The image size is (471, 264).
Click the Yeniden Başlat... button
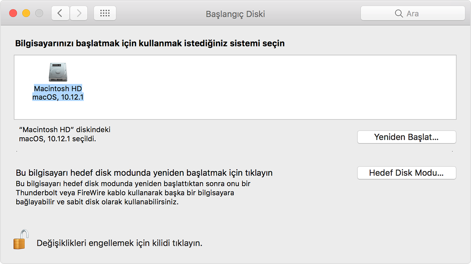click(x=407, y=137)
